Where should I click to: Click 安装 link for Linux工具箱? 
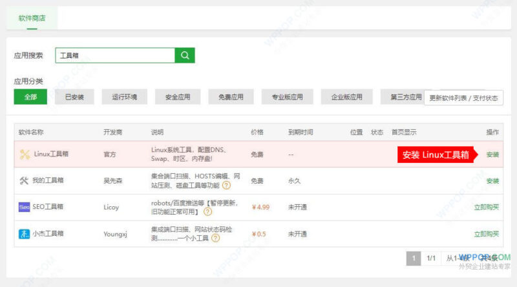(492, 154)
